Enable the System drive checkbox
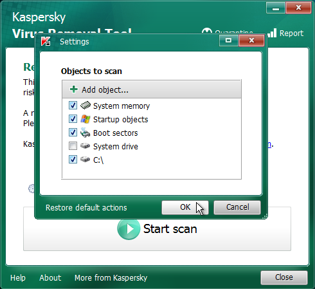Viewport: 315px width, 289px height. pos(73,146)
